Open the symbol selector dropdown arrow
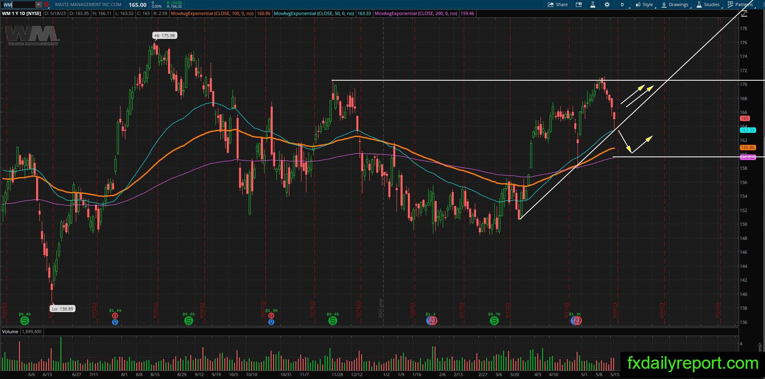The height and width of the screenshot is (379, 765). pyautogui.click(x=39, y=4)
